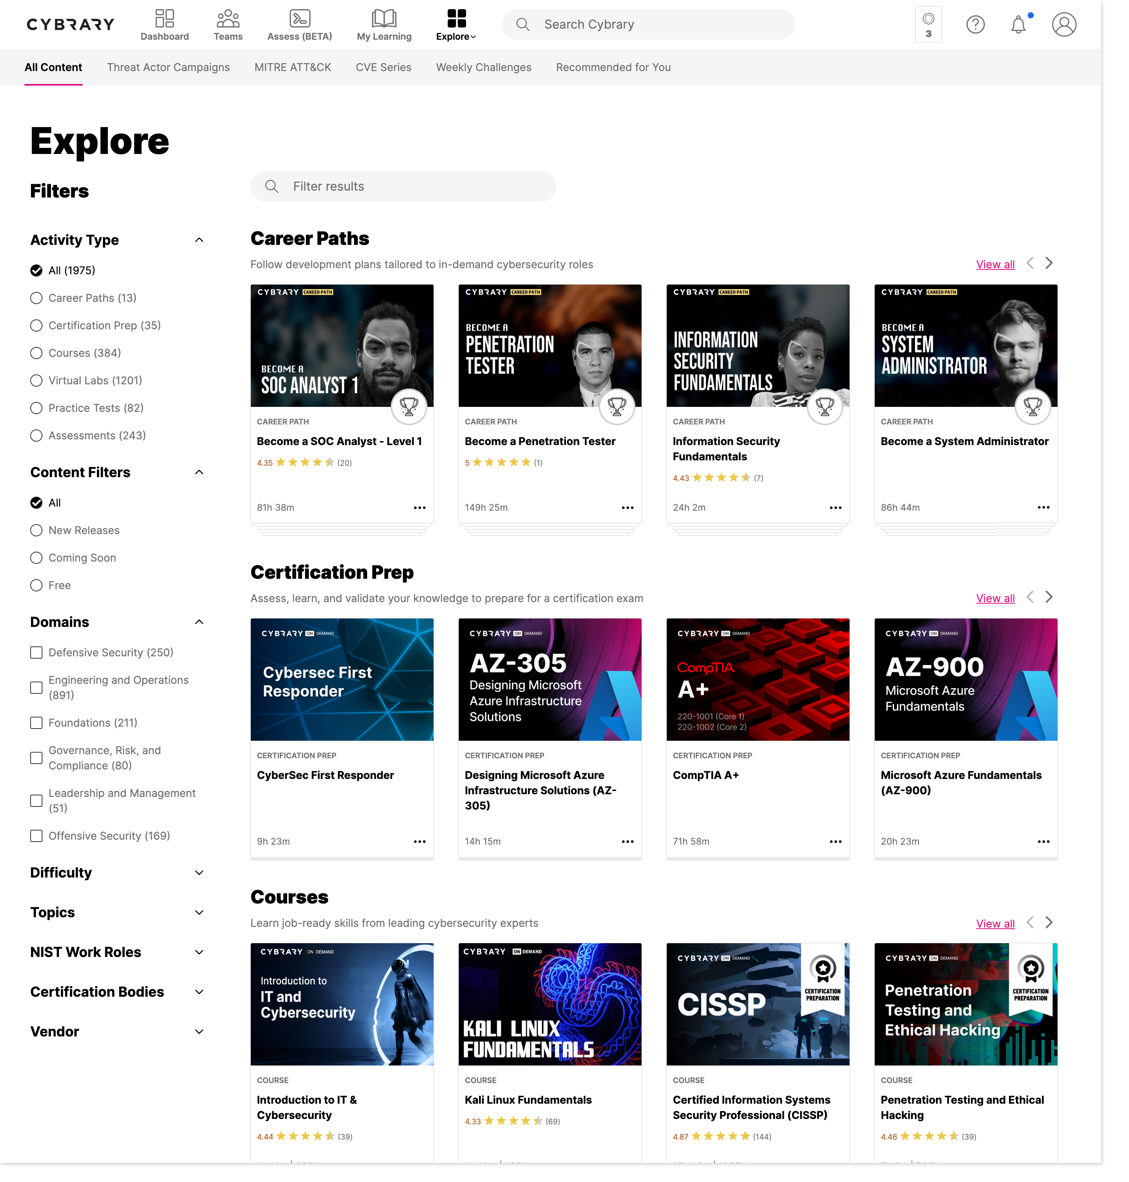
Task: Switch to the MITRE ATT&CK tab
Action: [292, 67]
